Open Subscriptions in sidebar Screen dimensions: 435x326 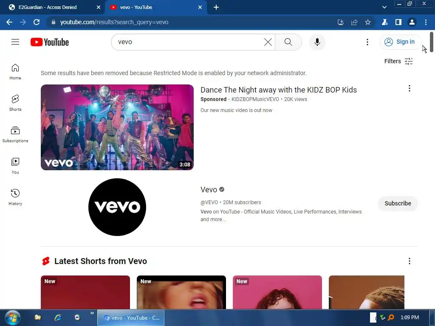[x=15, y=135]
